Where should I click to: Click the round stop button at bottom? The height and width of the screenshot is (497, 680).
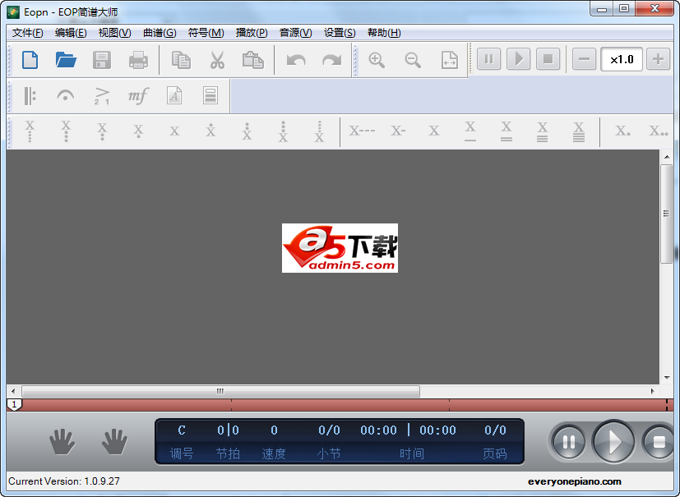pyautogui.click(x=659, y=442)
